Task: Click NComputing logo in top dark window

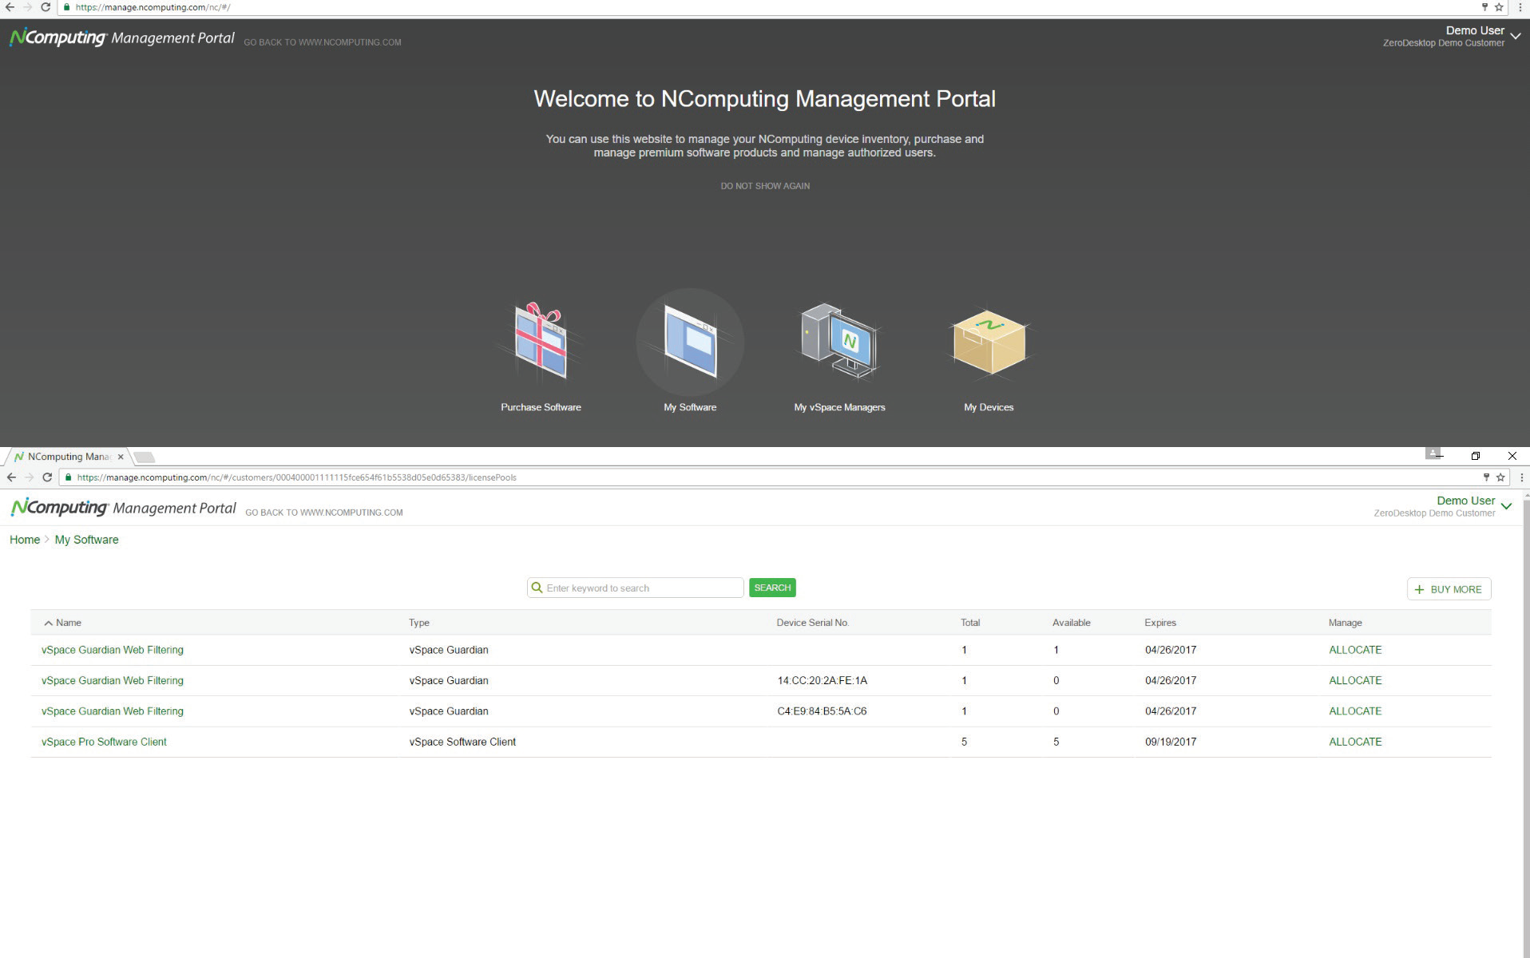Action: (x=57, y=38)
